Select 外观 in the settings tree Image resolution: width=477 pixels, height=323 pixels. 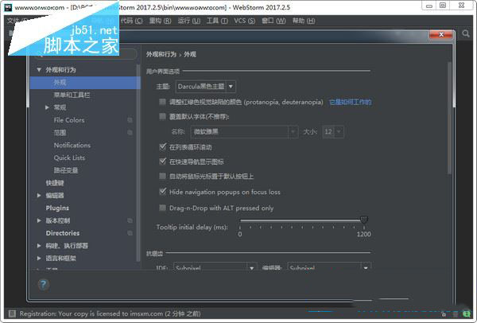pyautogui.click(x=85, y=83)
